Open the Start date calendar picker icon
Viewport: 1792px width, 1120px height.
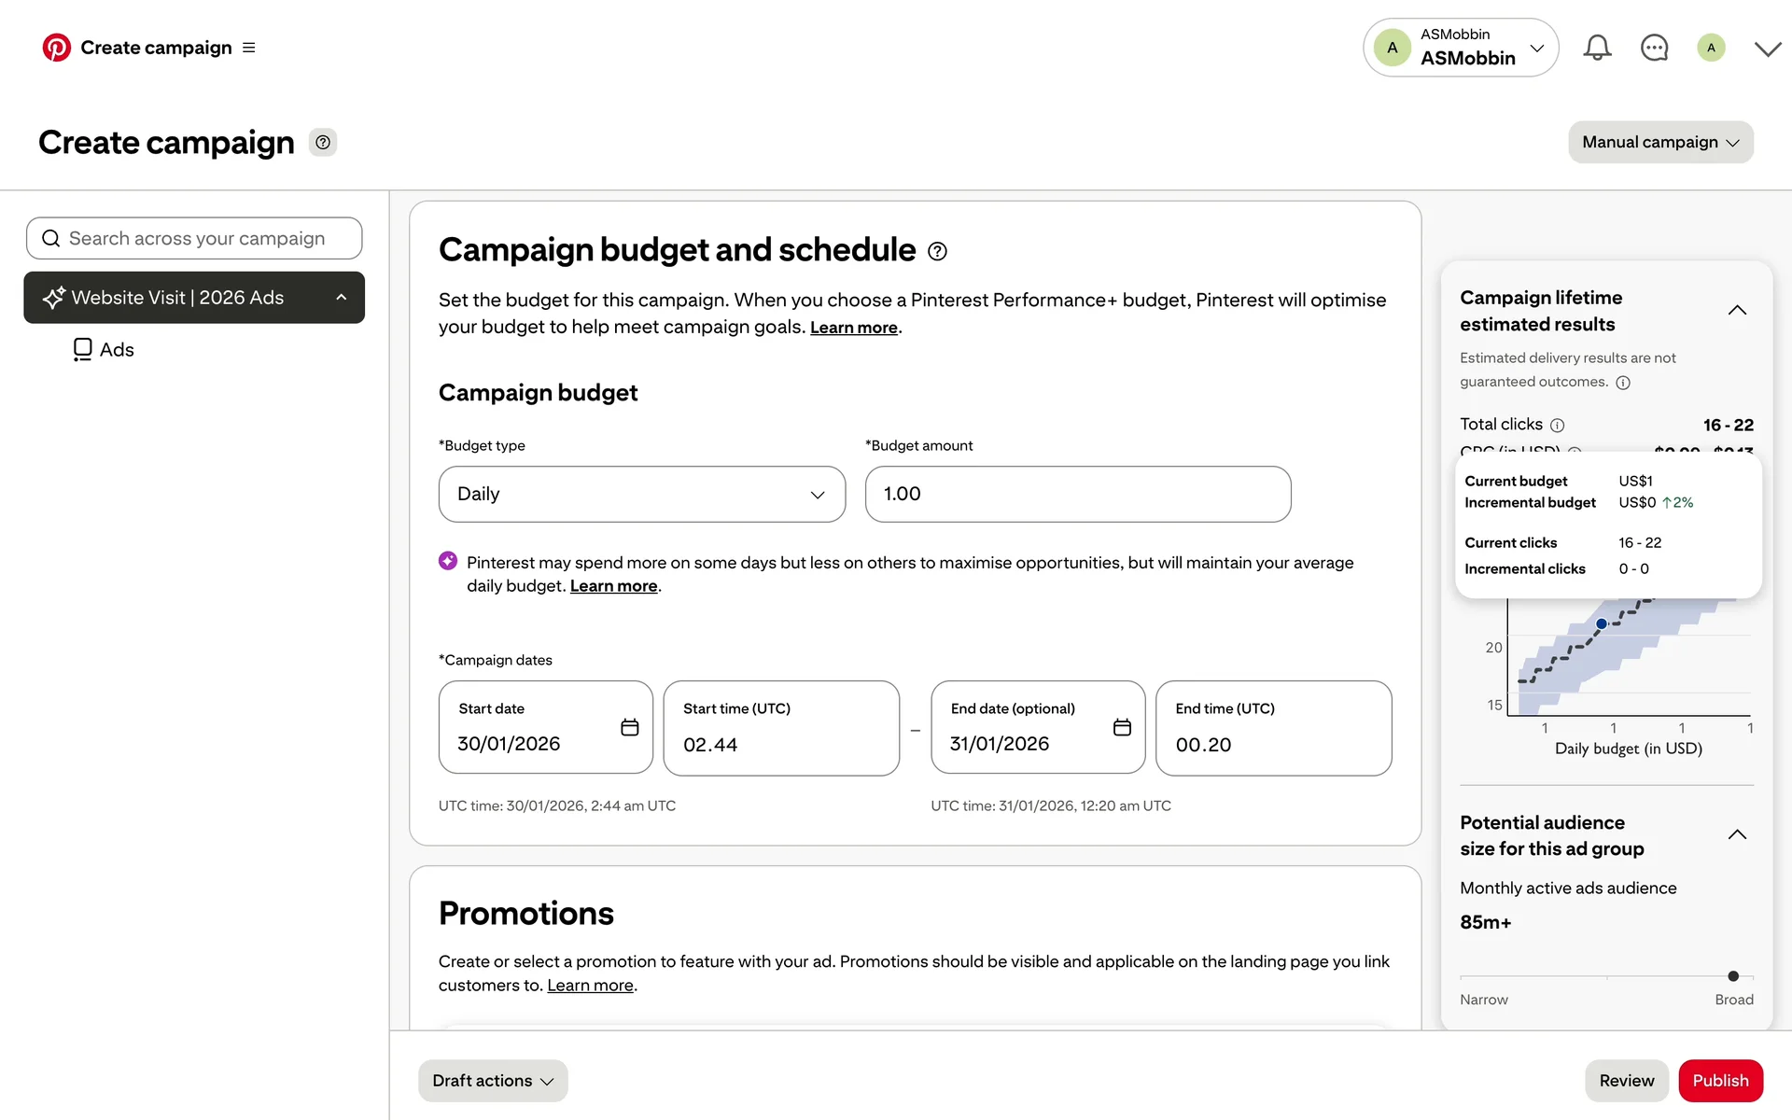[x=630, y=727]
